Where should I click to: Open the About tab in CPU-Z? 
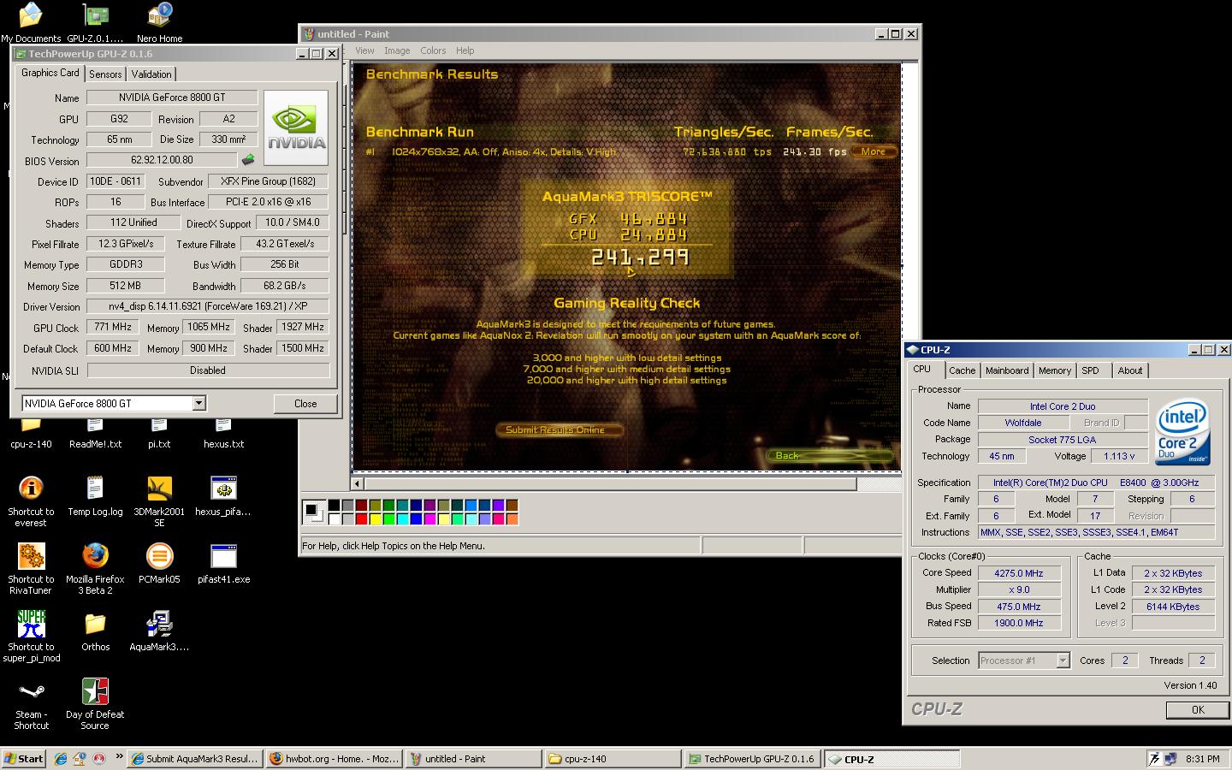[1129, 370]
